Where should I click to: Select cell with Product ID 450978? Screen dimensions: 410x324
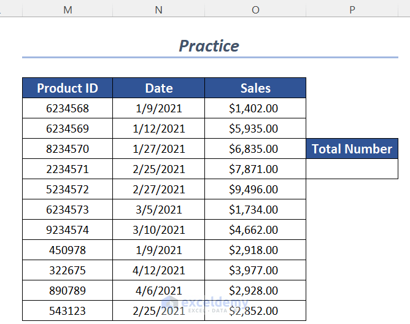[68, 250]
